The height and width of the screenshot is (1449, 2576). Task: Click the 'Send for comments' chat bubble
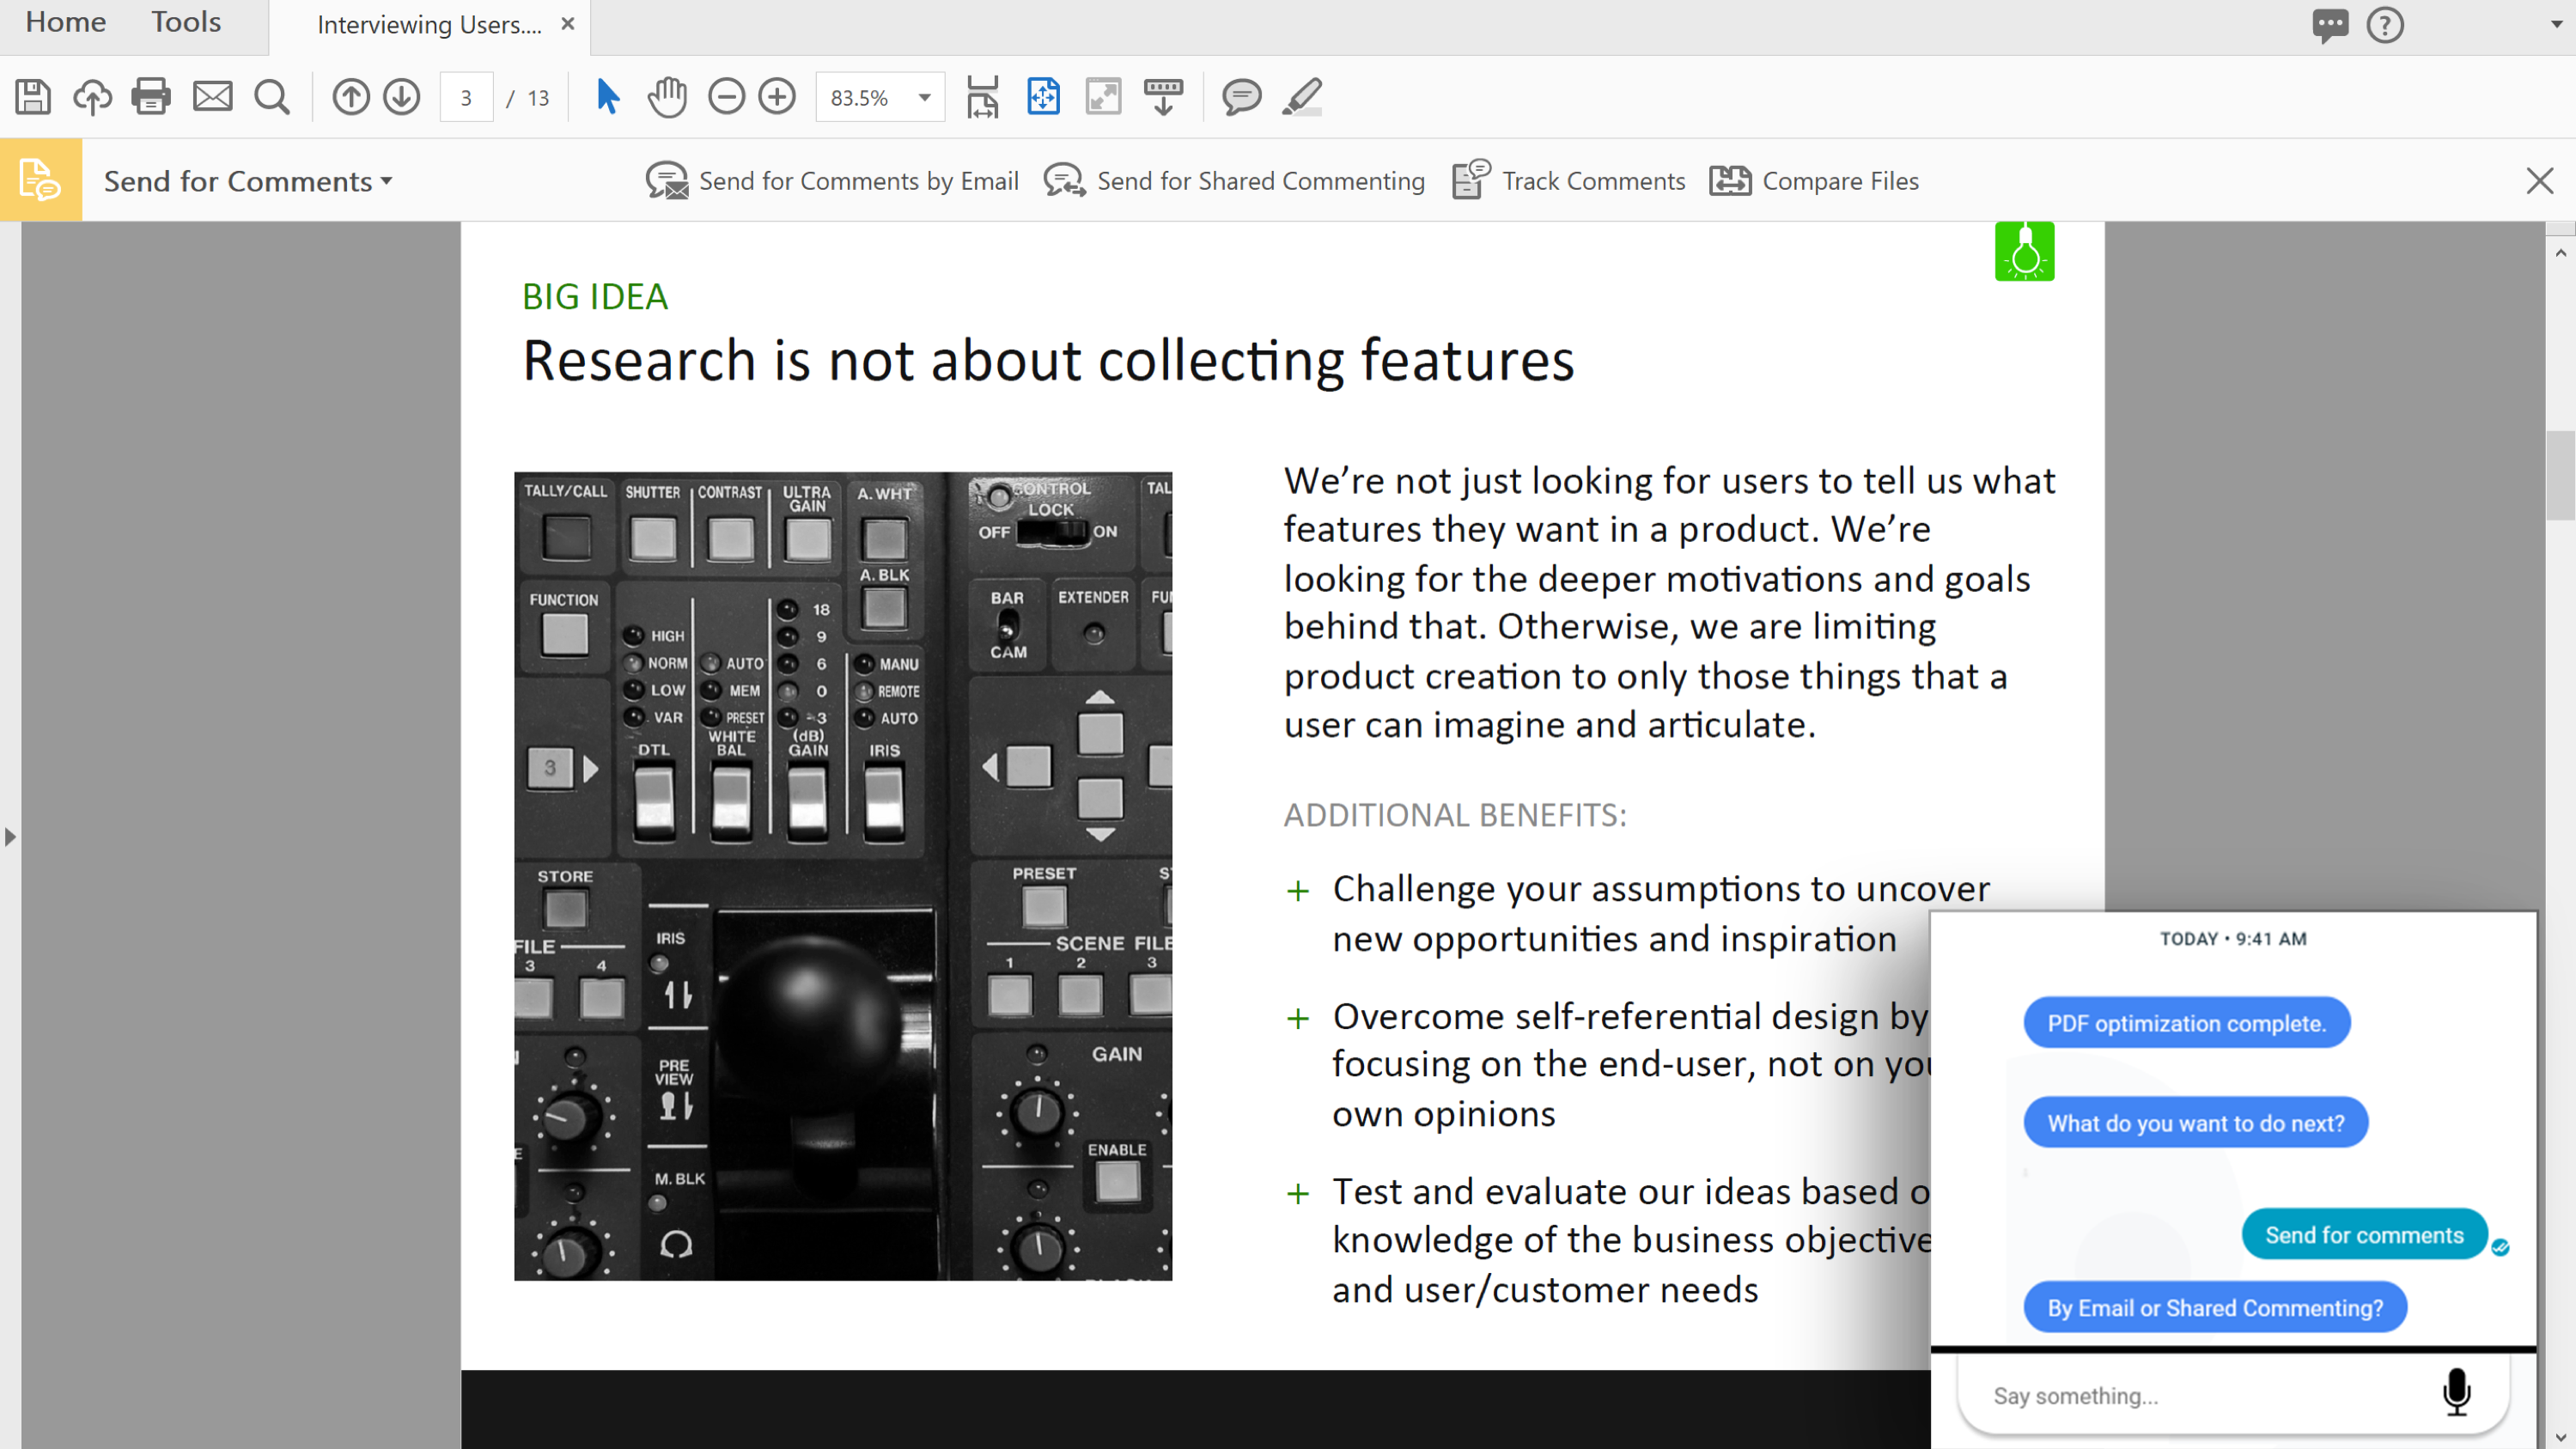(x=2364, y=1235)
